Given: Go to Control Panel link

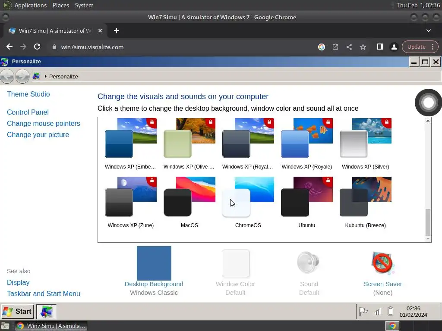Looking at the screenshot, I should pos(28,112).
